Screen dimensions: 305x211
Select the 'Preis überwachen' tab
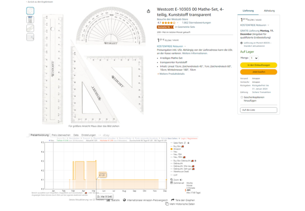coord(61,135)
